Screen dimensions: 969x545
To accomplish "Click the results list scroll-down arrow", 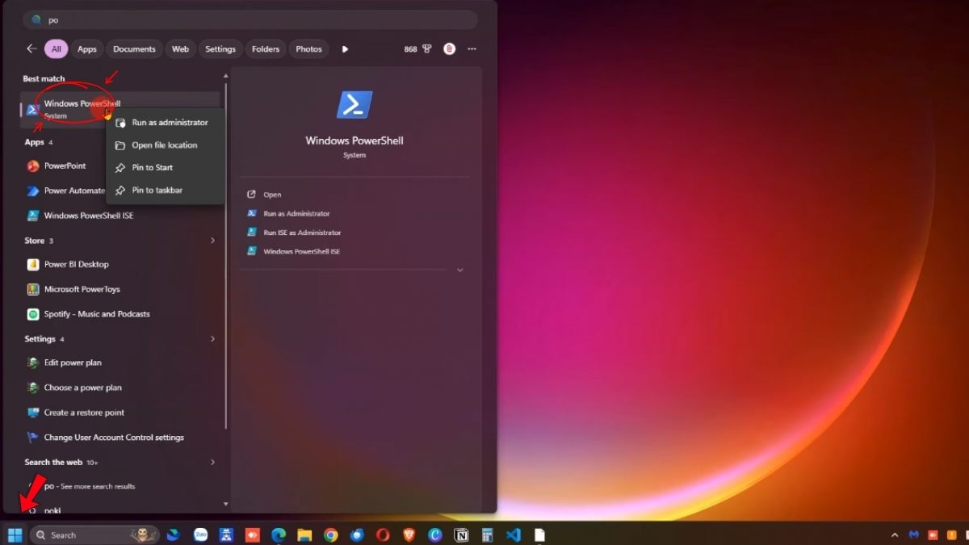I will pos(226,503).
